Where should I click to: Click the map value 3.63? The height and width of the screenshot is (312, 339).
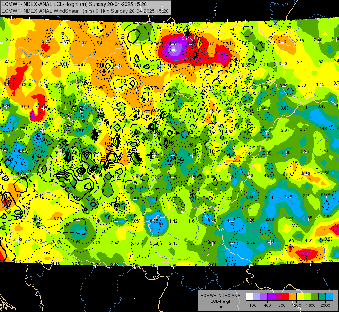282,42
